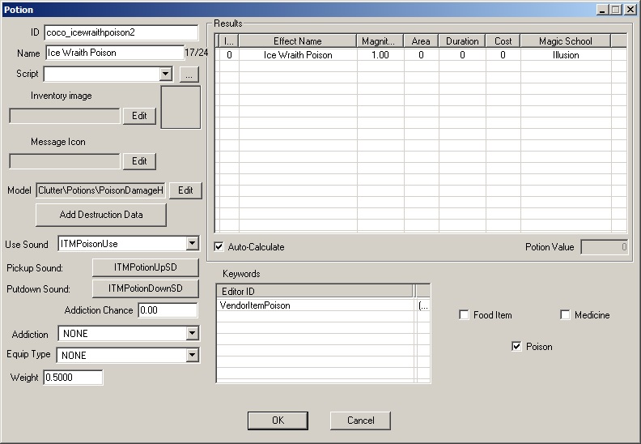Click the Weight input field
Screen dimensions: 641x444
(x=73, y=378)
